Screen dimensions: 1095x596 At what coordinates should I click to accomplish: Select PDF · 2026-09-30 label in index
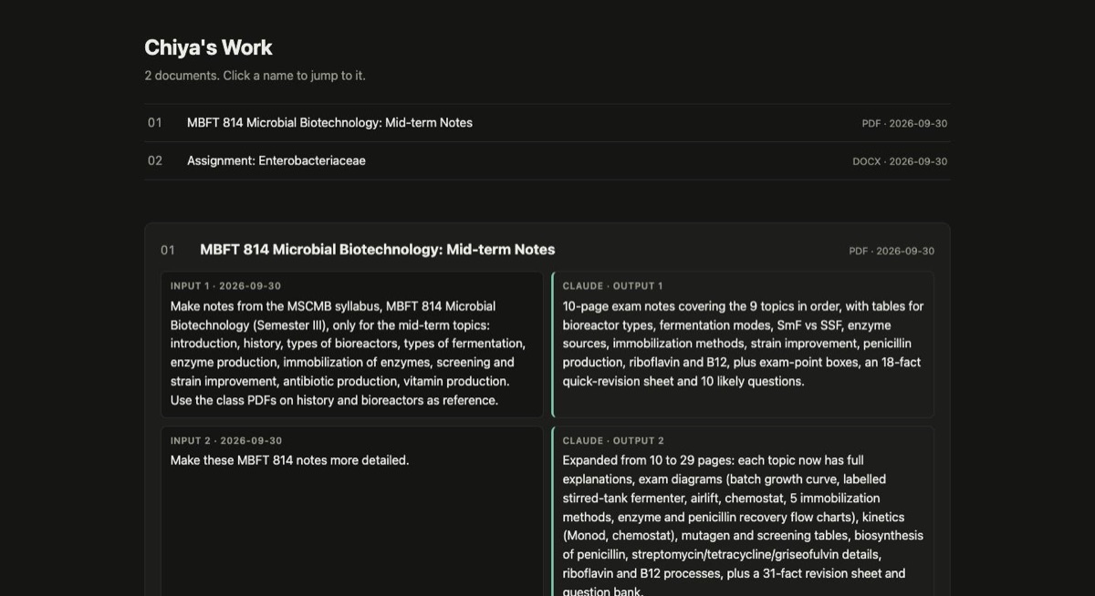click(904, 124)
